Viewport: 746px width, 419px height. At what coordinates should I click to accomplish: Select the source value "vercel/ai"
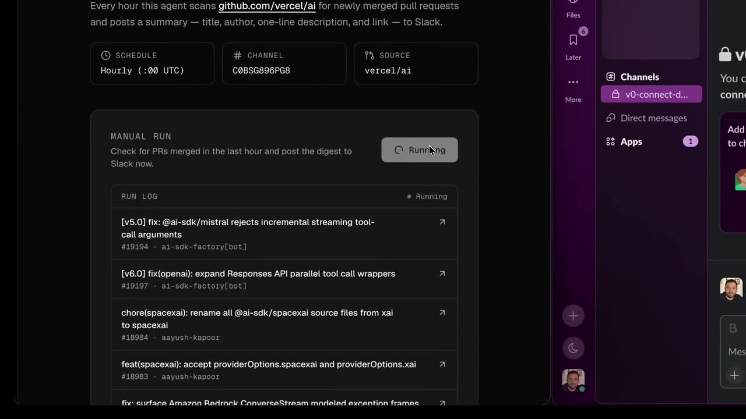(388, 70)
